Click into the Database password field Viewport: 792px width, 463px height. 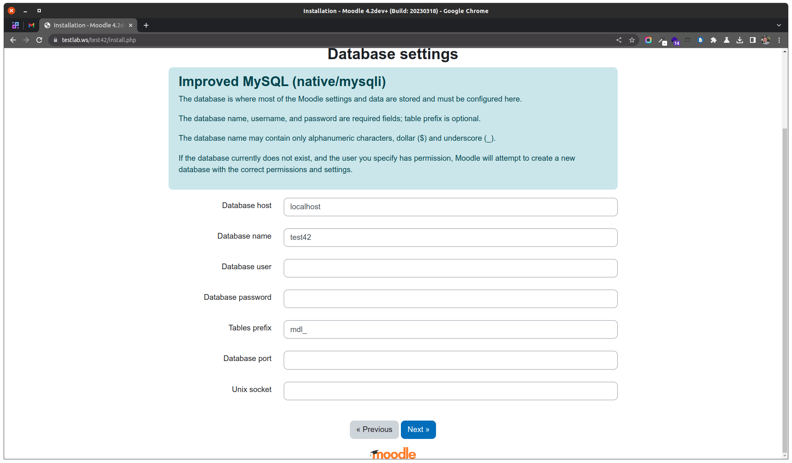tap(450, 299)
